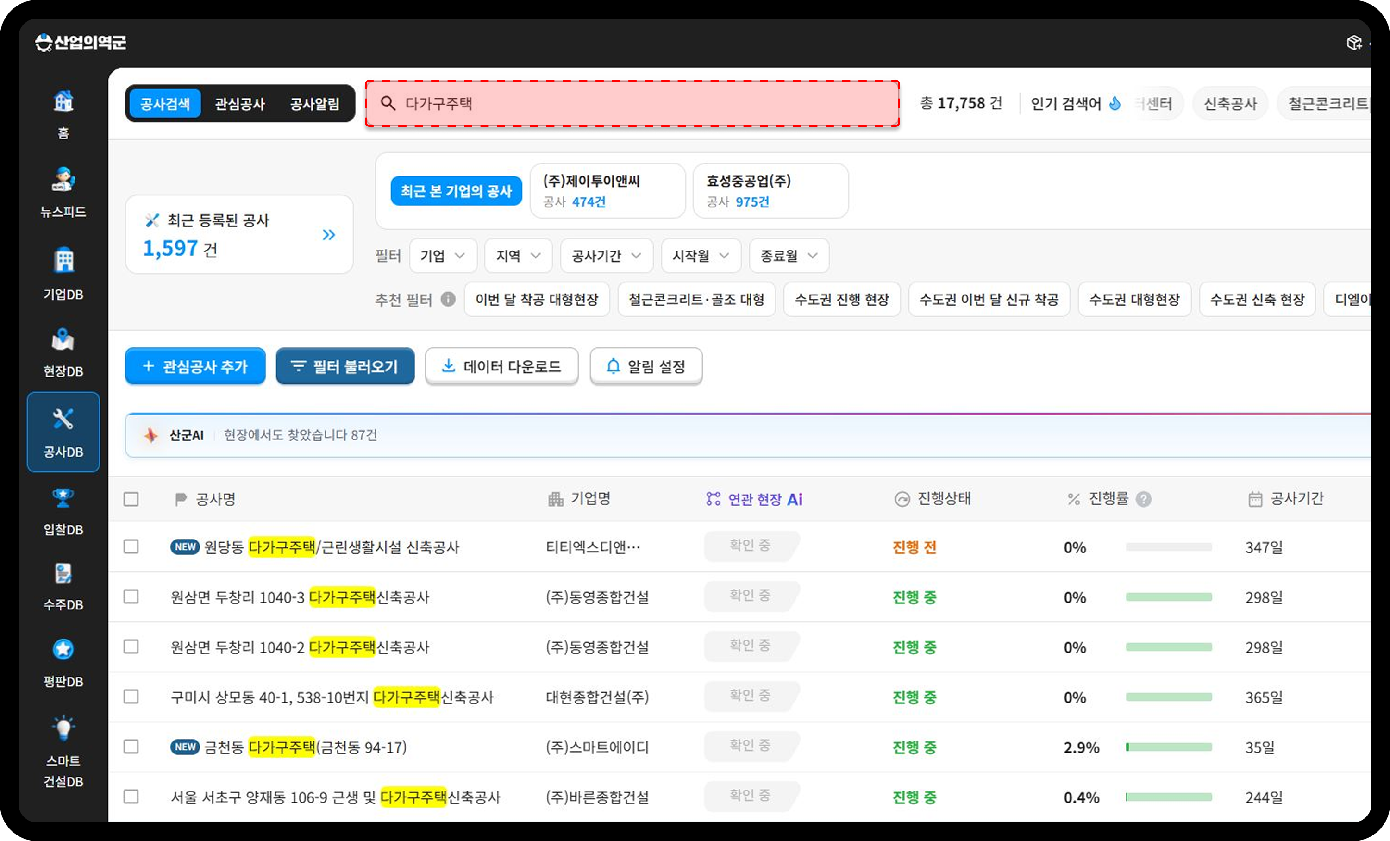Open the 시작월 filter dropdown
The image size is (1390, 841).
(x=701, y=256)
